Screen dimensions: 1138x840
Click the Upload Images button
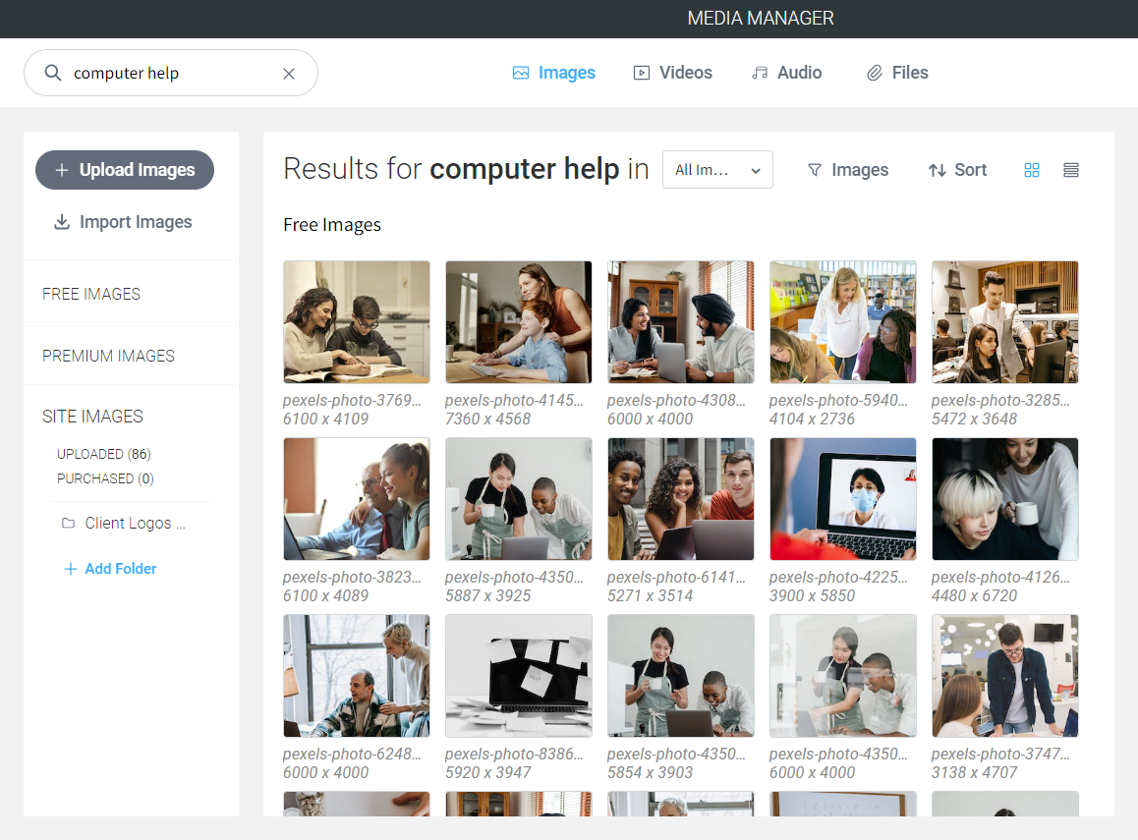[125, 170]
